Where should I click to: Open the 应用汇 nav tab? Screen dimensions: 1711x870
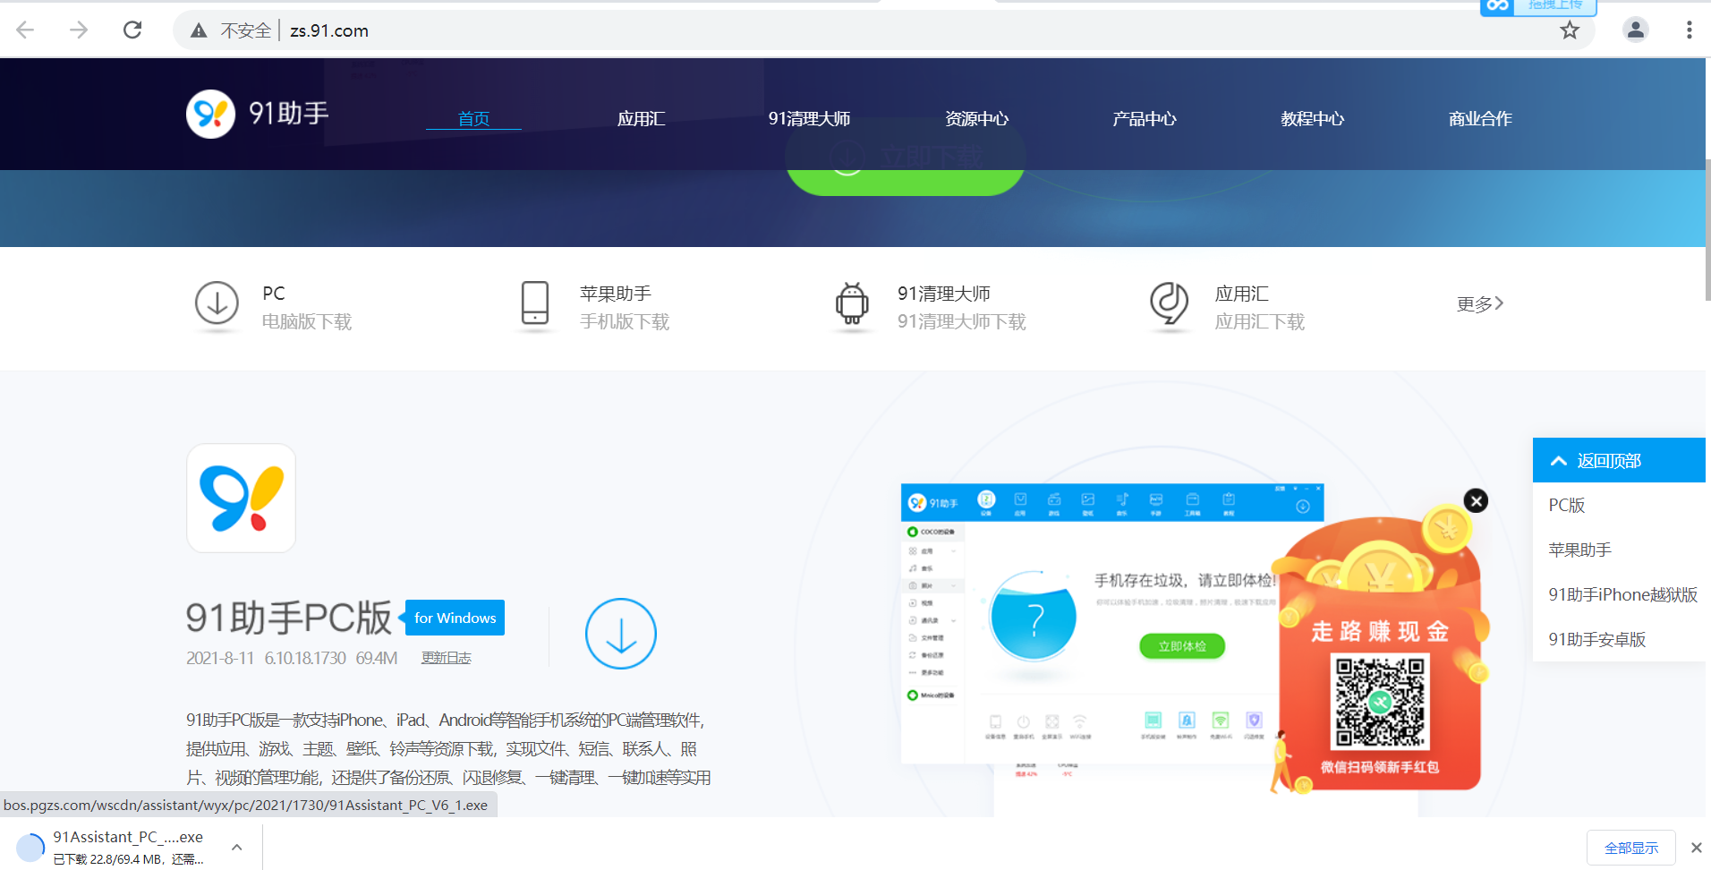641,118
